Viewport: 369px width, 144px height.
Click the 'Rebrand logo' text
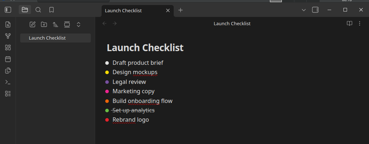click(x=130, y=120)
